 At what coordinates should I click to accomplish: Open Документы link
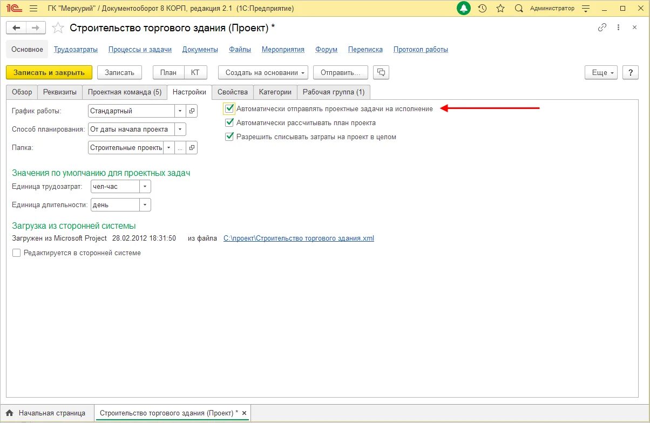pos(200,49)
